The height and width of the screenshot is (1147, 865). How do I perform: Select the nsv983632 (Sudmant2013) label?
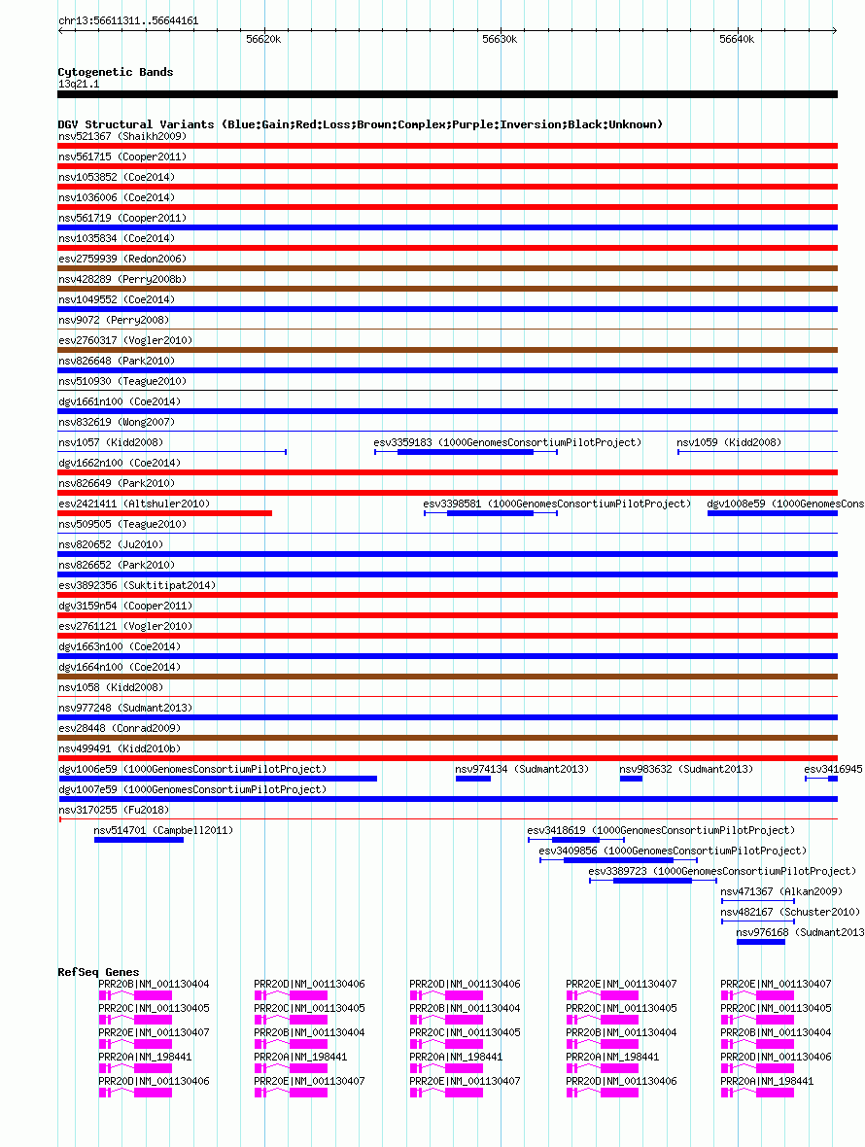tap(686, 770)
